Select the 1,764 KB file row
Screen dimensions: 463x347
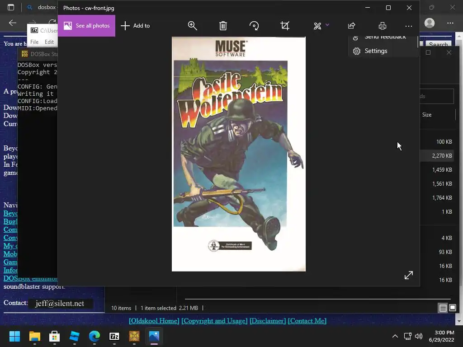437,198
